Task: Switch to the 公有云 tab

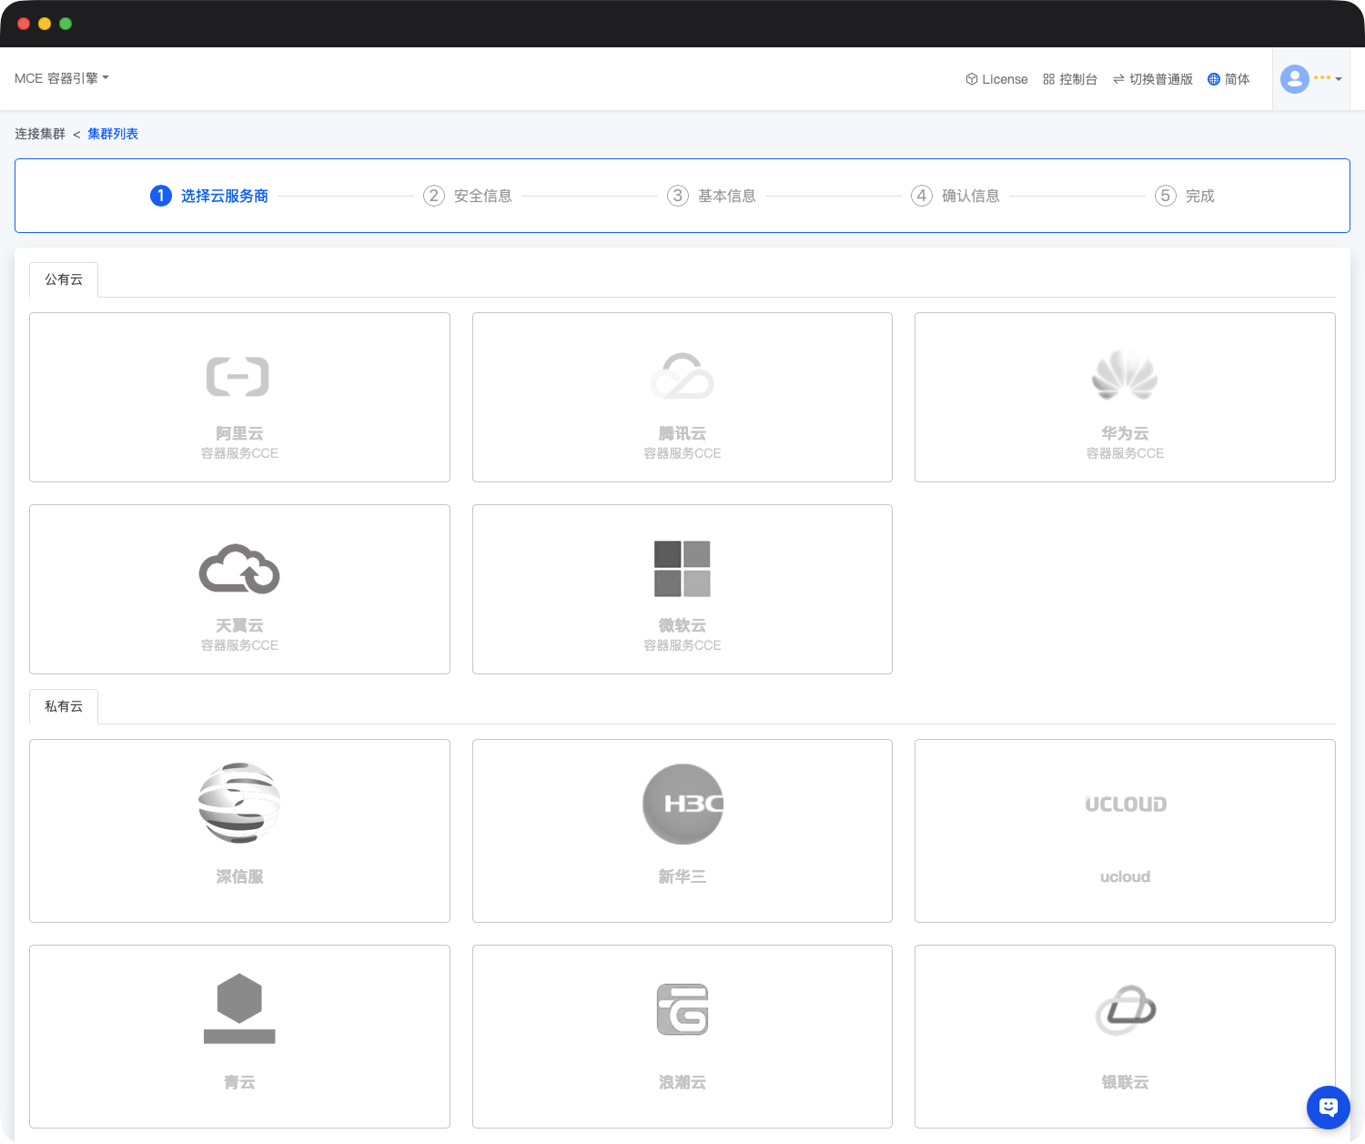Action: tap(64, 279)
